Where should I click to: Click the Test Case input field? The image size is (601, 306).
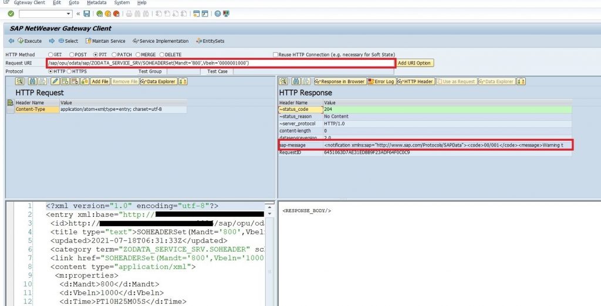[313, 72]
